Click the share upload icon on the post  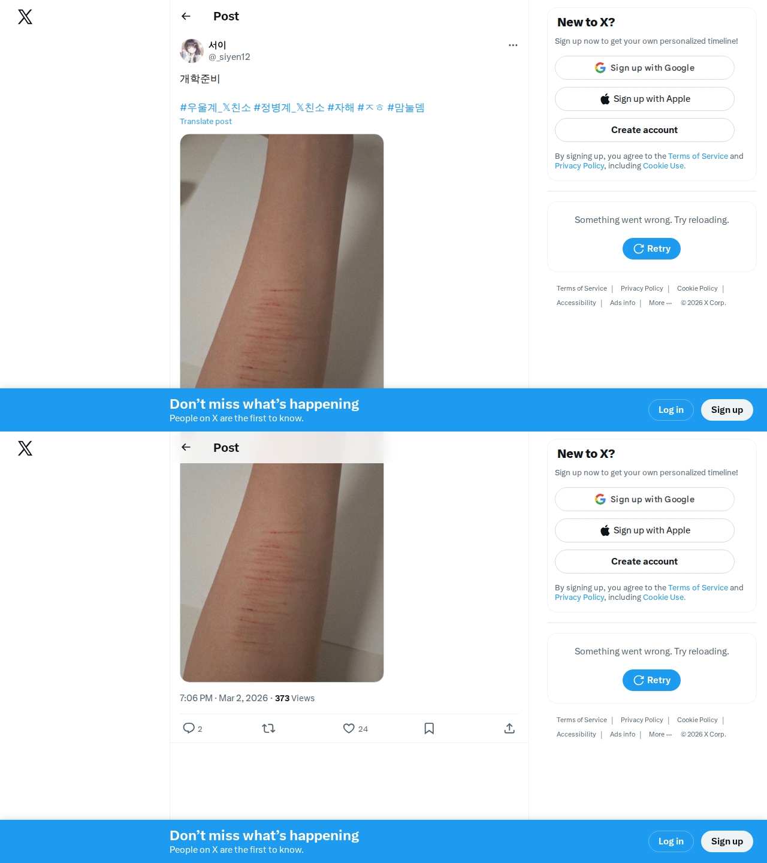click(x=509, y=728)
